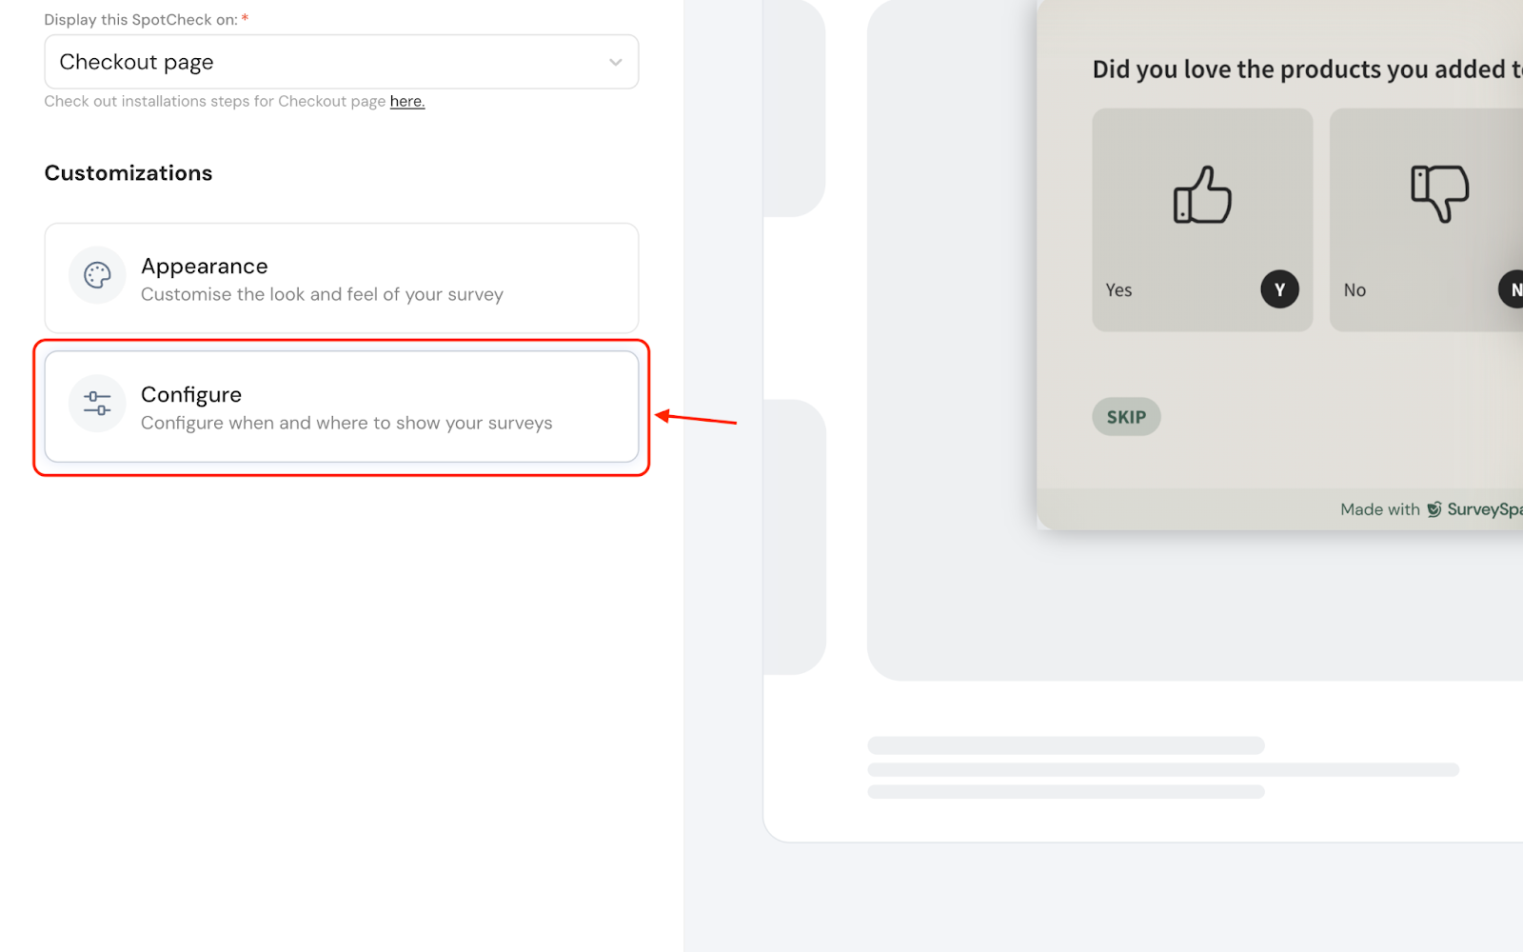The height and width of the screenshot is (952, 1523).
Task: Click the Configure when and where description
Action: tap(346, 424)
